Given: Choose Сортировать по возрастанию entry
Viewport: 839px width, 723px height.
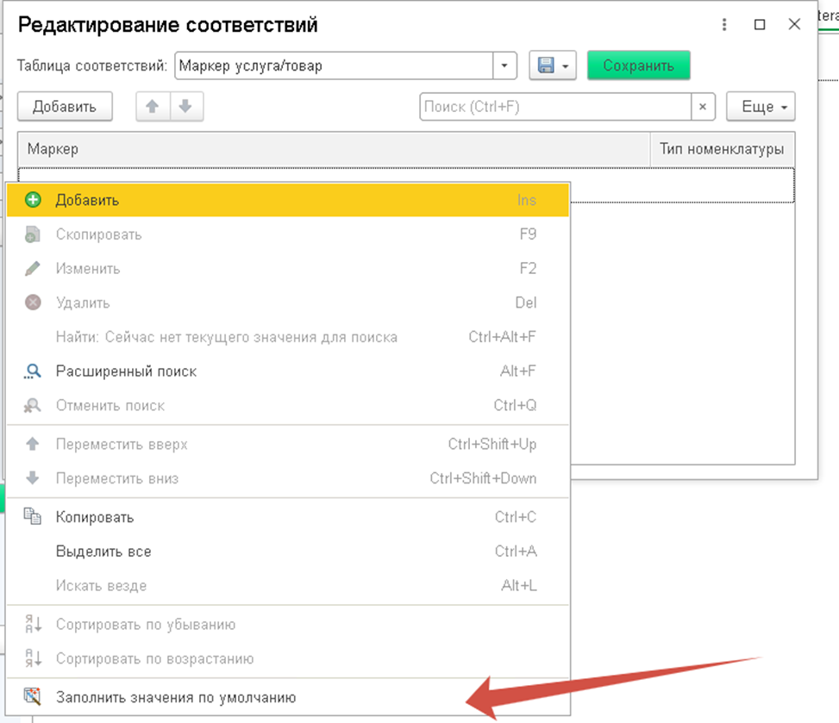Looking at the screenshot, I should (288, 658).
